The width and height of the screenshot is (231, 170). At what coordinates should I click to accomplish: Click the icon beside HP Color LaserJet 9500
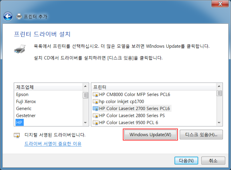[95, 123]
